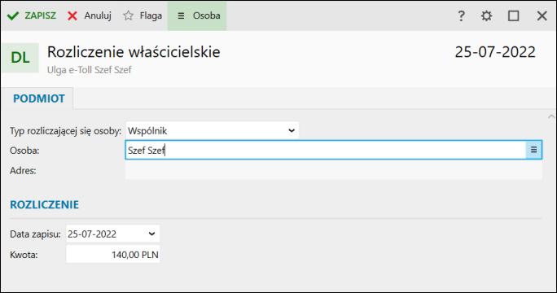Close the Rozliczenie właścicielskie window
This screenshot has height=293, width=557.
coord(542,16)
